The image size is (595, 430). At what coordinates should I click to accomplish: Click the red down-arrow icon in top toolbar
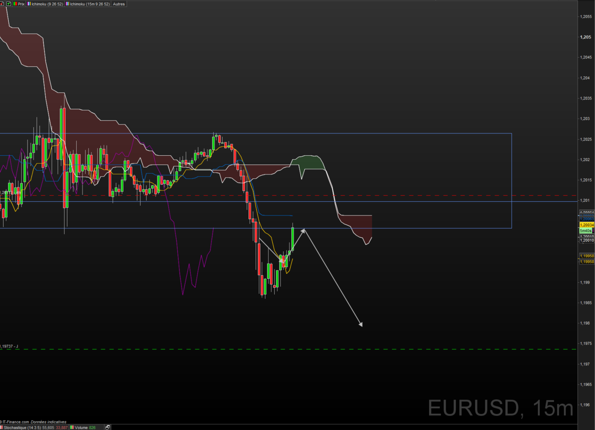point(2,4)
